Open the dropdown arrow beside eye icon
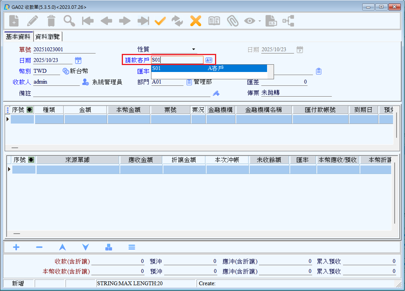 [x=260, y=21]
